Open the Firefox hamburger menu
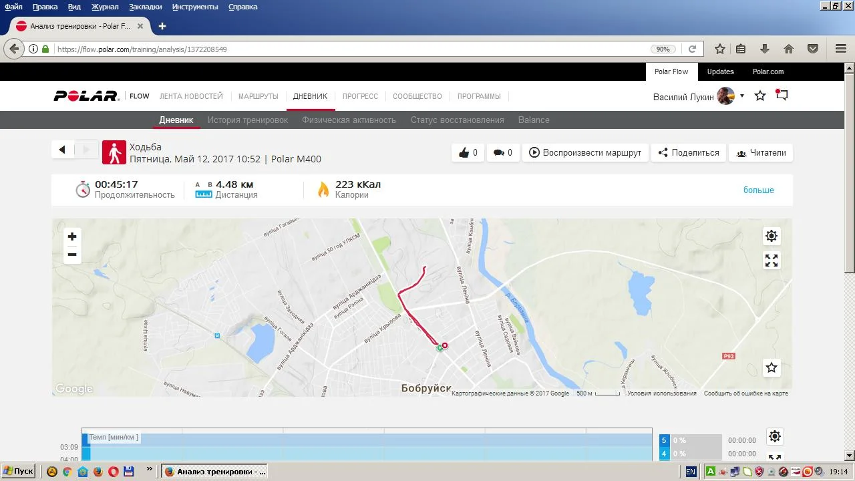This screenshot has width=855, height=481. [841, 49]
